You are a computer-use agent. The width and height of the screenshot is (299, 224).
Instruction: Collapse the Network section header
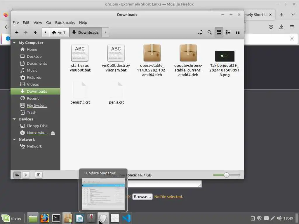point(14,139)
